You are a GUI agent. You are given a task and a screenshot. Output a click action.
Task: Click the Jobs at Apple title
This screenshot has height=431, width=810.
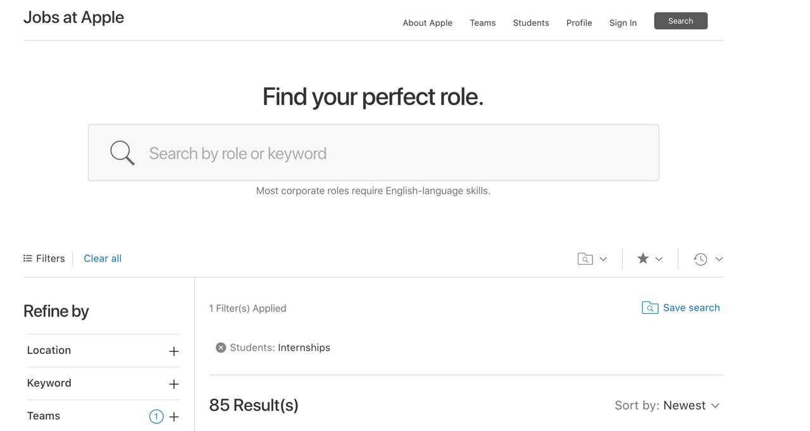(x=73, y=17)
